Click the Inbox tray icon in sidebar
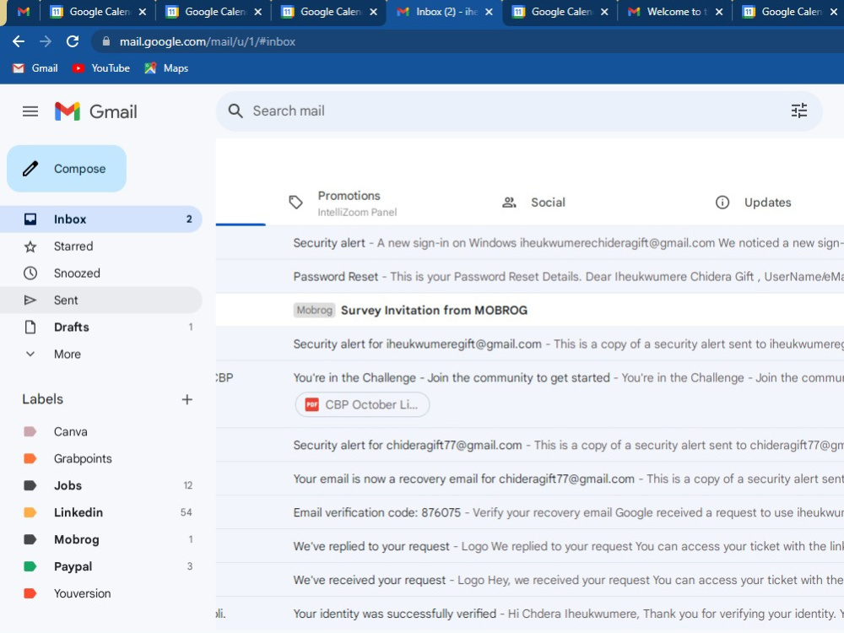Viewport: 844px width, 633px height. click(30, 219)
